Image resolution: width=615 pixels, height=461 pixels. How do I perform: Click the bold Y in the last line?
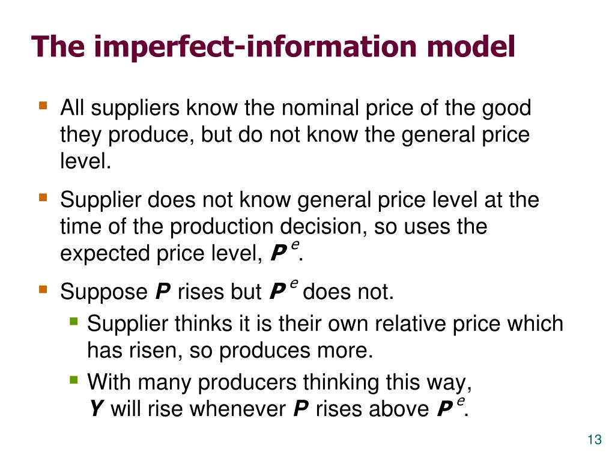[x=95, y=408]
